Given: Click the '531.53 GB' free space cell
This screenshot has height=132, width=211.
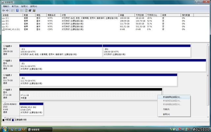Looking at the screenshot, I should coord(140,27).
